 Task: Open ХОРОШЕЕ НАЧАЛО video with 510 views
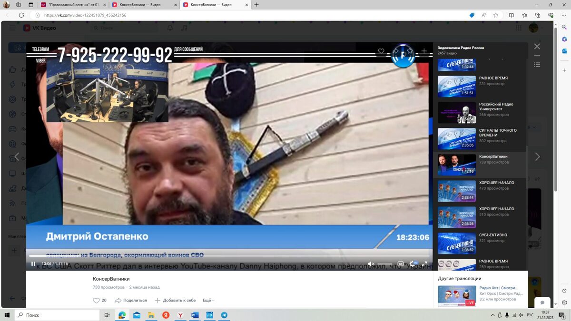pos(481,217)
